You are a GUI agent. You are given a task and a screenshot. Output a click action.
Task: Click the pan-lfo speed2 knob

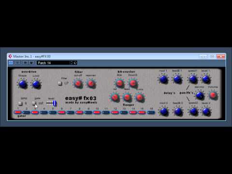tap(193, 111)
